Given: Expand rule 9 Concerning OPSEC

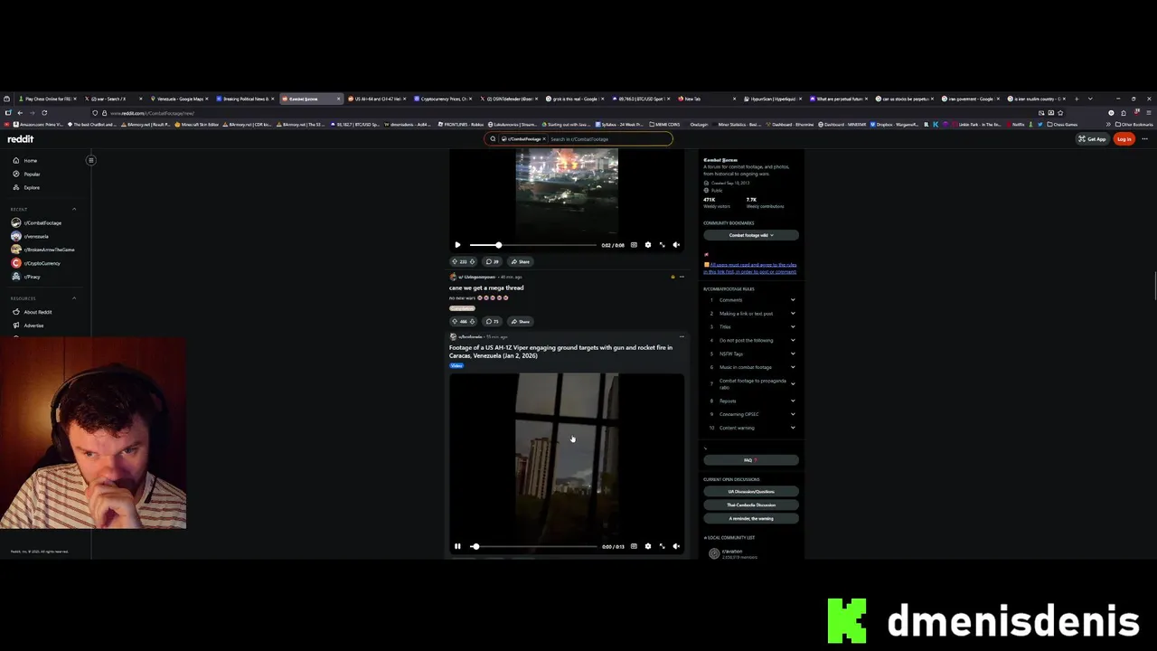Looking at the screenshot, I should 751,414.
